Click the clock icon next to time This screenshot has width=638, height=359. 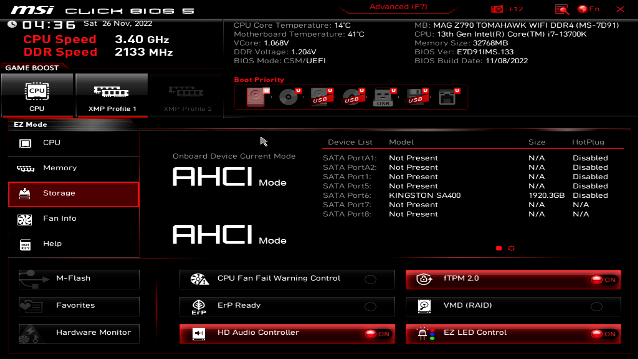(12, 24)
